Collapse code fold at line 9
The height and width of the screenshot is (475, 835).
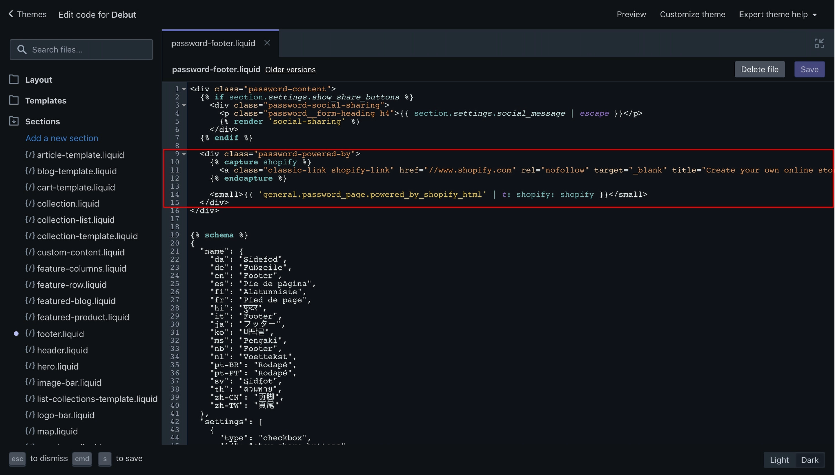(184, 154)
